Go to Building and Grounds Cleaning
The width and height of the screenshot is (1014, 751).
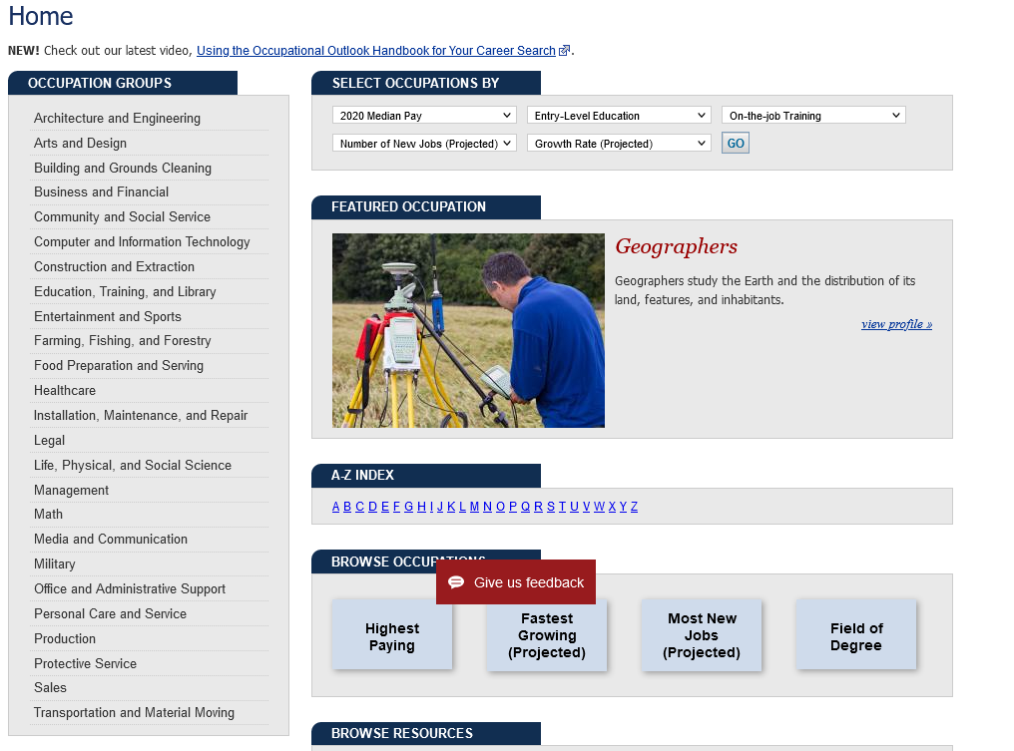point(123,168)
